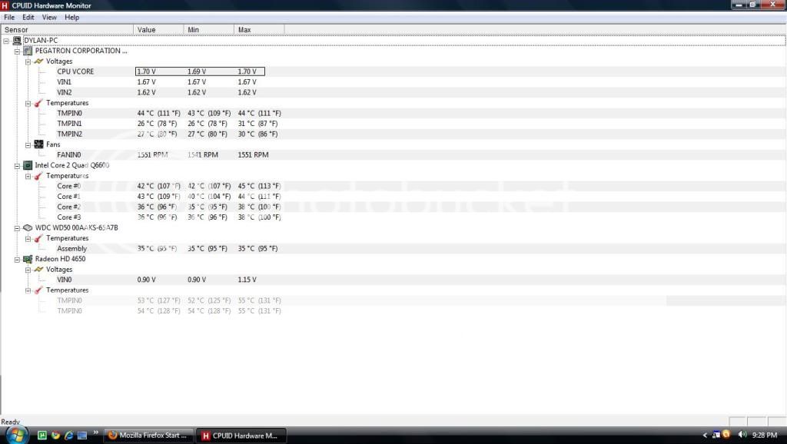Click the PEGATRON CORPORATION motherboard icon
Screen dimensions: 787x444
[28, 51]
